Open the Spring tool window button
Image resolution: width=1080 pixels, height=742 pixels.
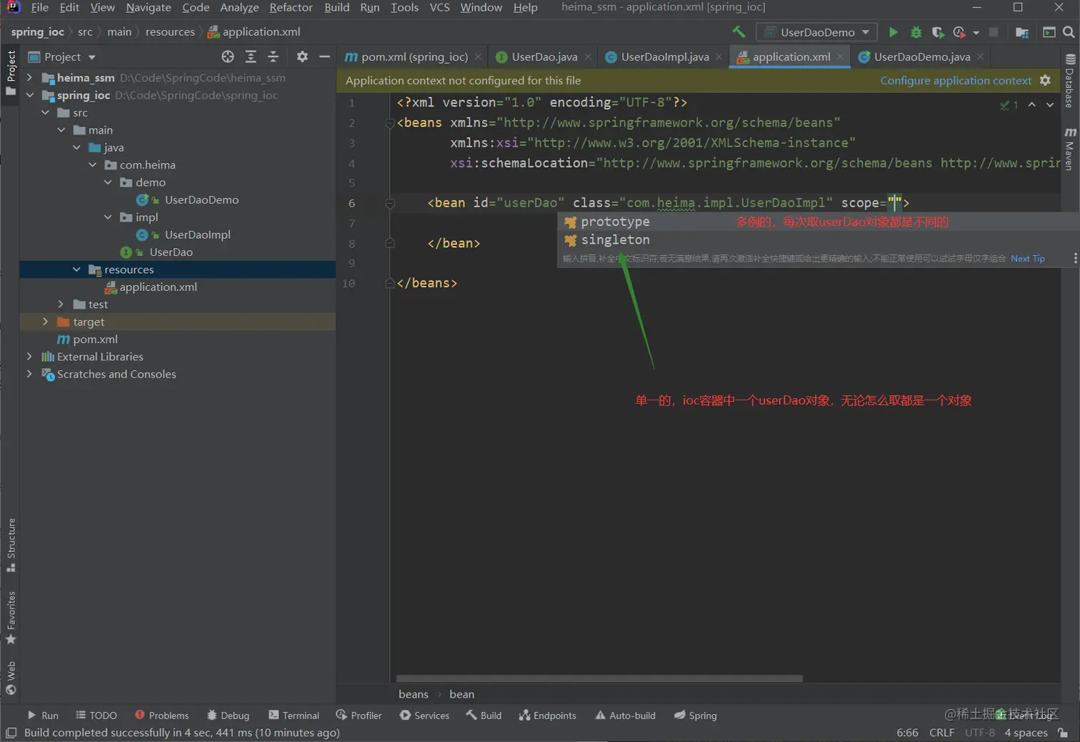coord(695,715)
